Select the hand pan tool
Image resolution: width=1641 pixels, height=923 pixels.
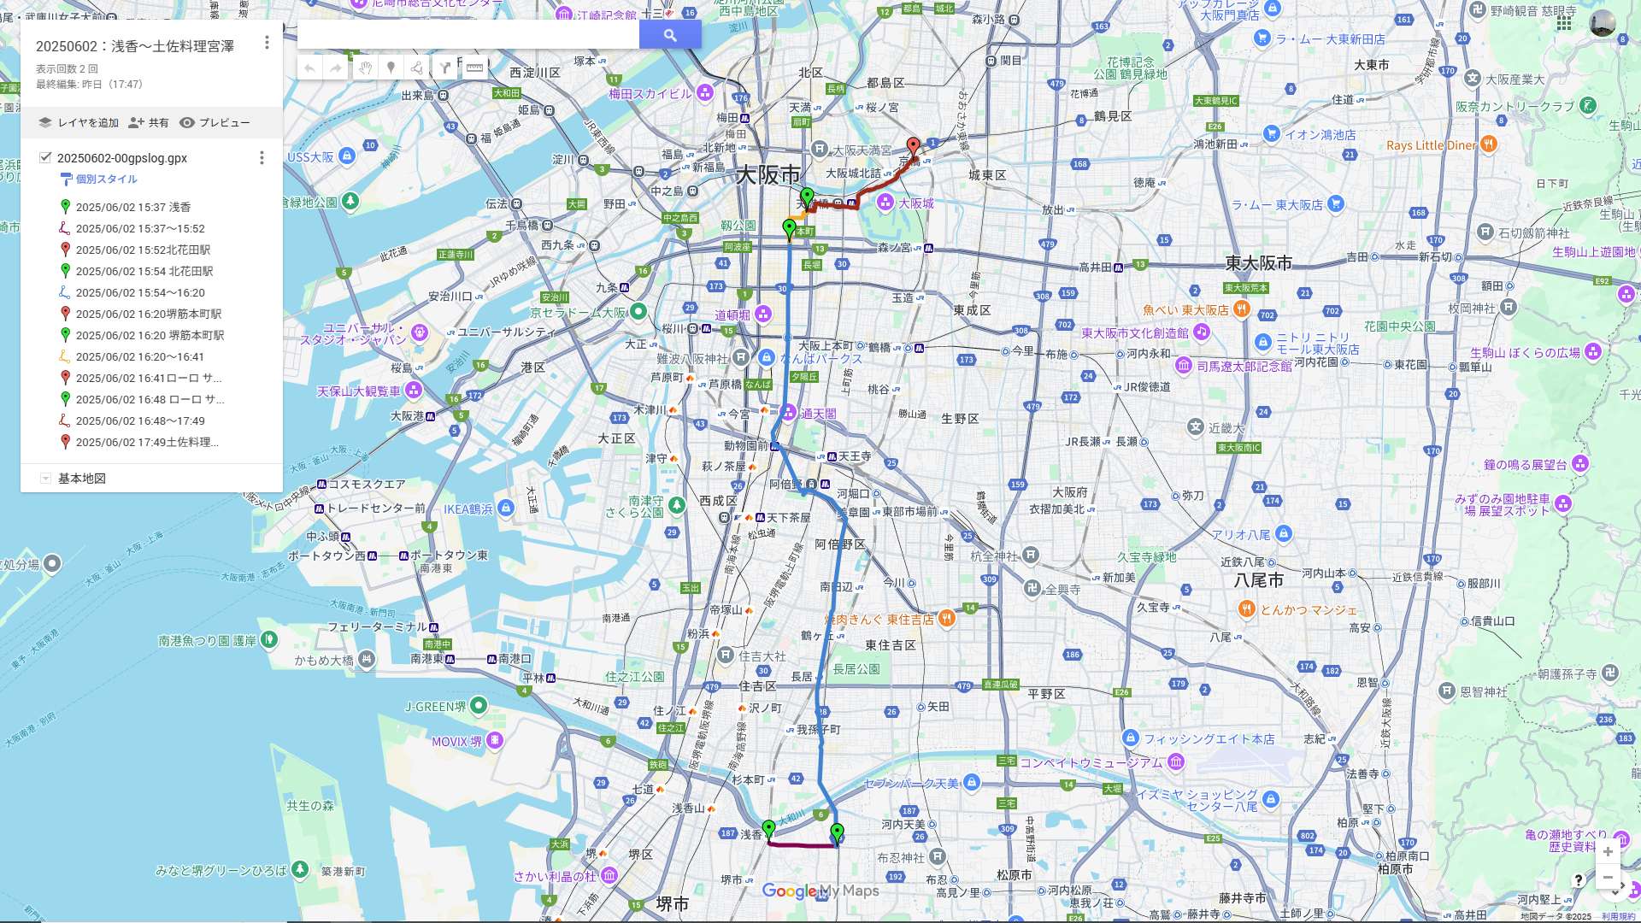[x=365, y=68]
